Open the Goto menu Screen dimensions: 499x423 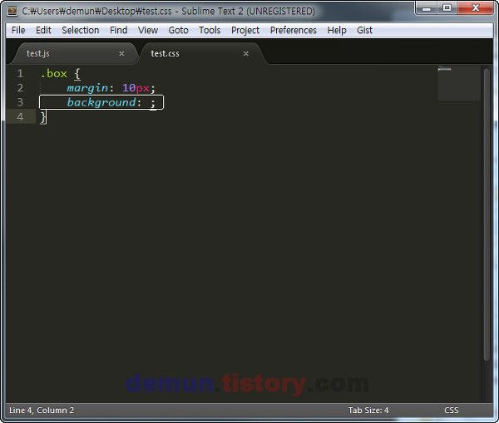[x=178, y=30]
